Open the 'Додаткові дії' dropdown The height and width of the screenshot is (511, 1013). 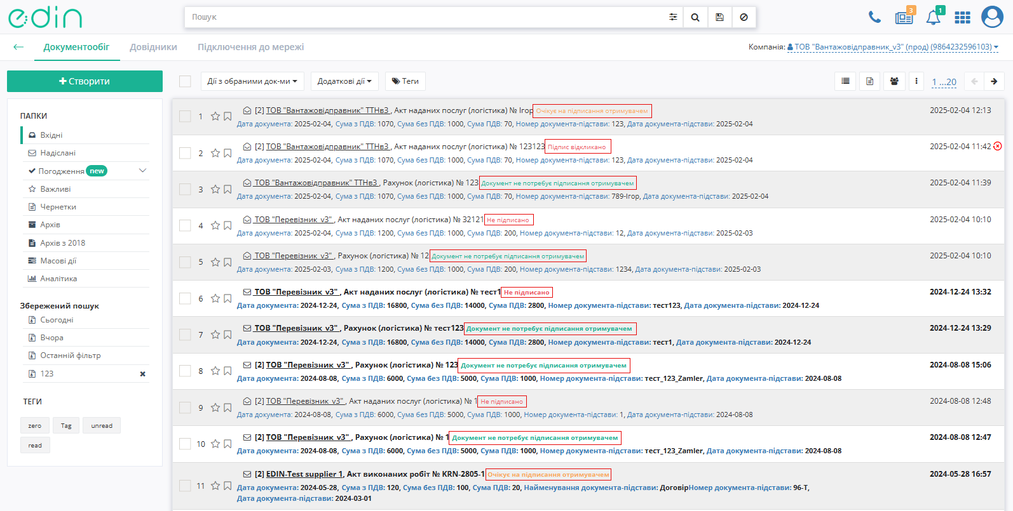tap(344, 81)
